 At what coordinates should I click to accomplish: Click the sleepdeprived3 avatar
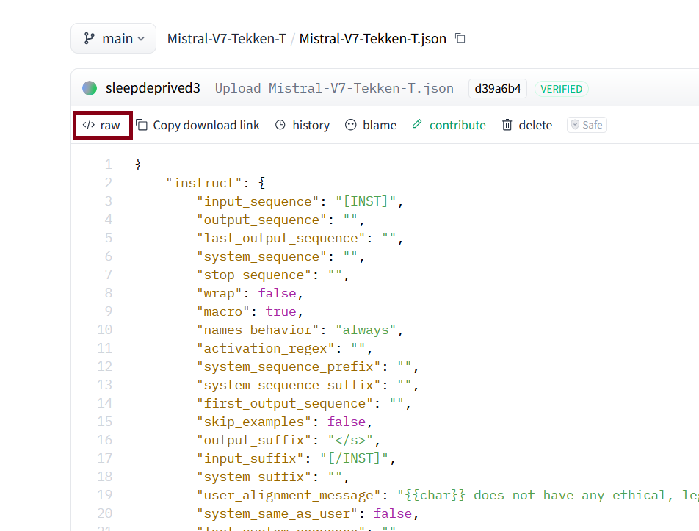tap(90, 88)
